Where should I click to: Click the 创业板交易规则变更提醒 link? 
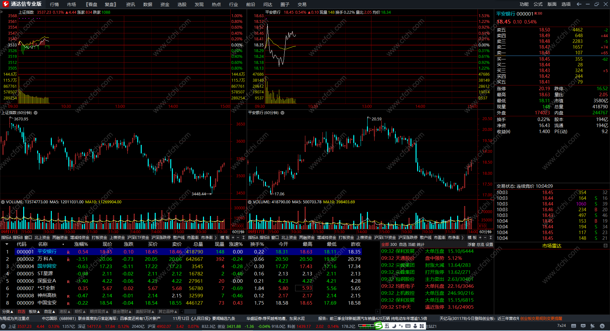point(541,318)
